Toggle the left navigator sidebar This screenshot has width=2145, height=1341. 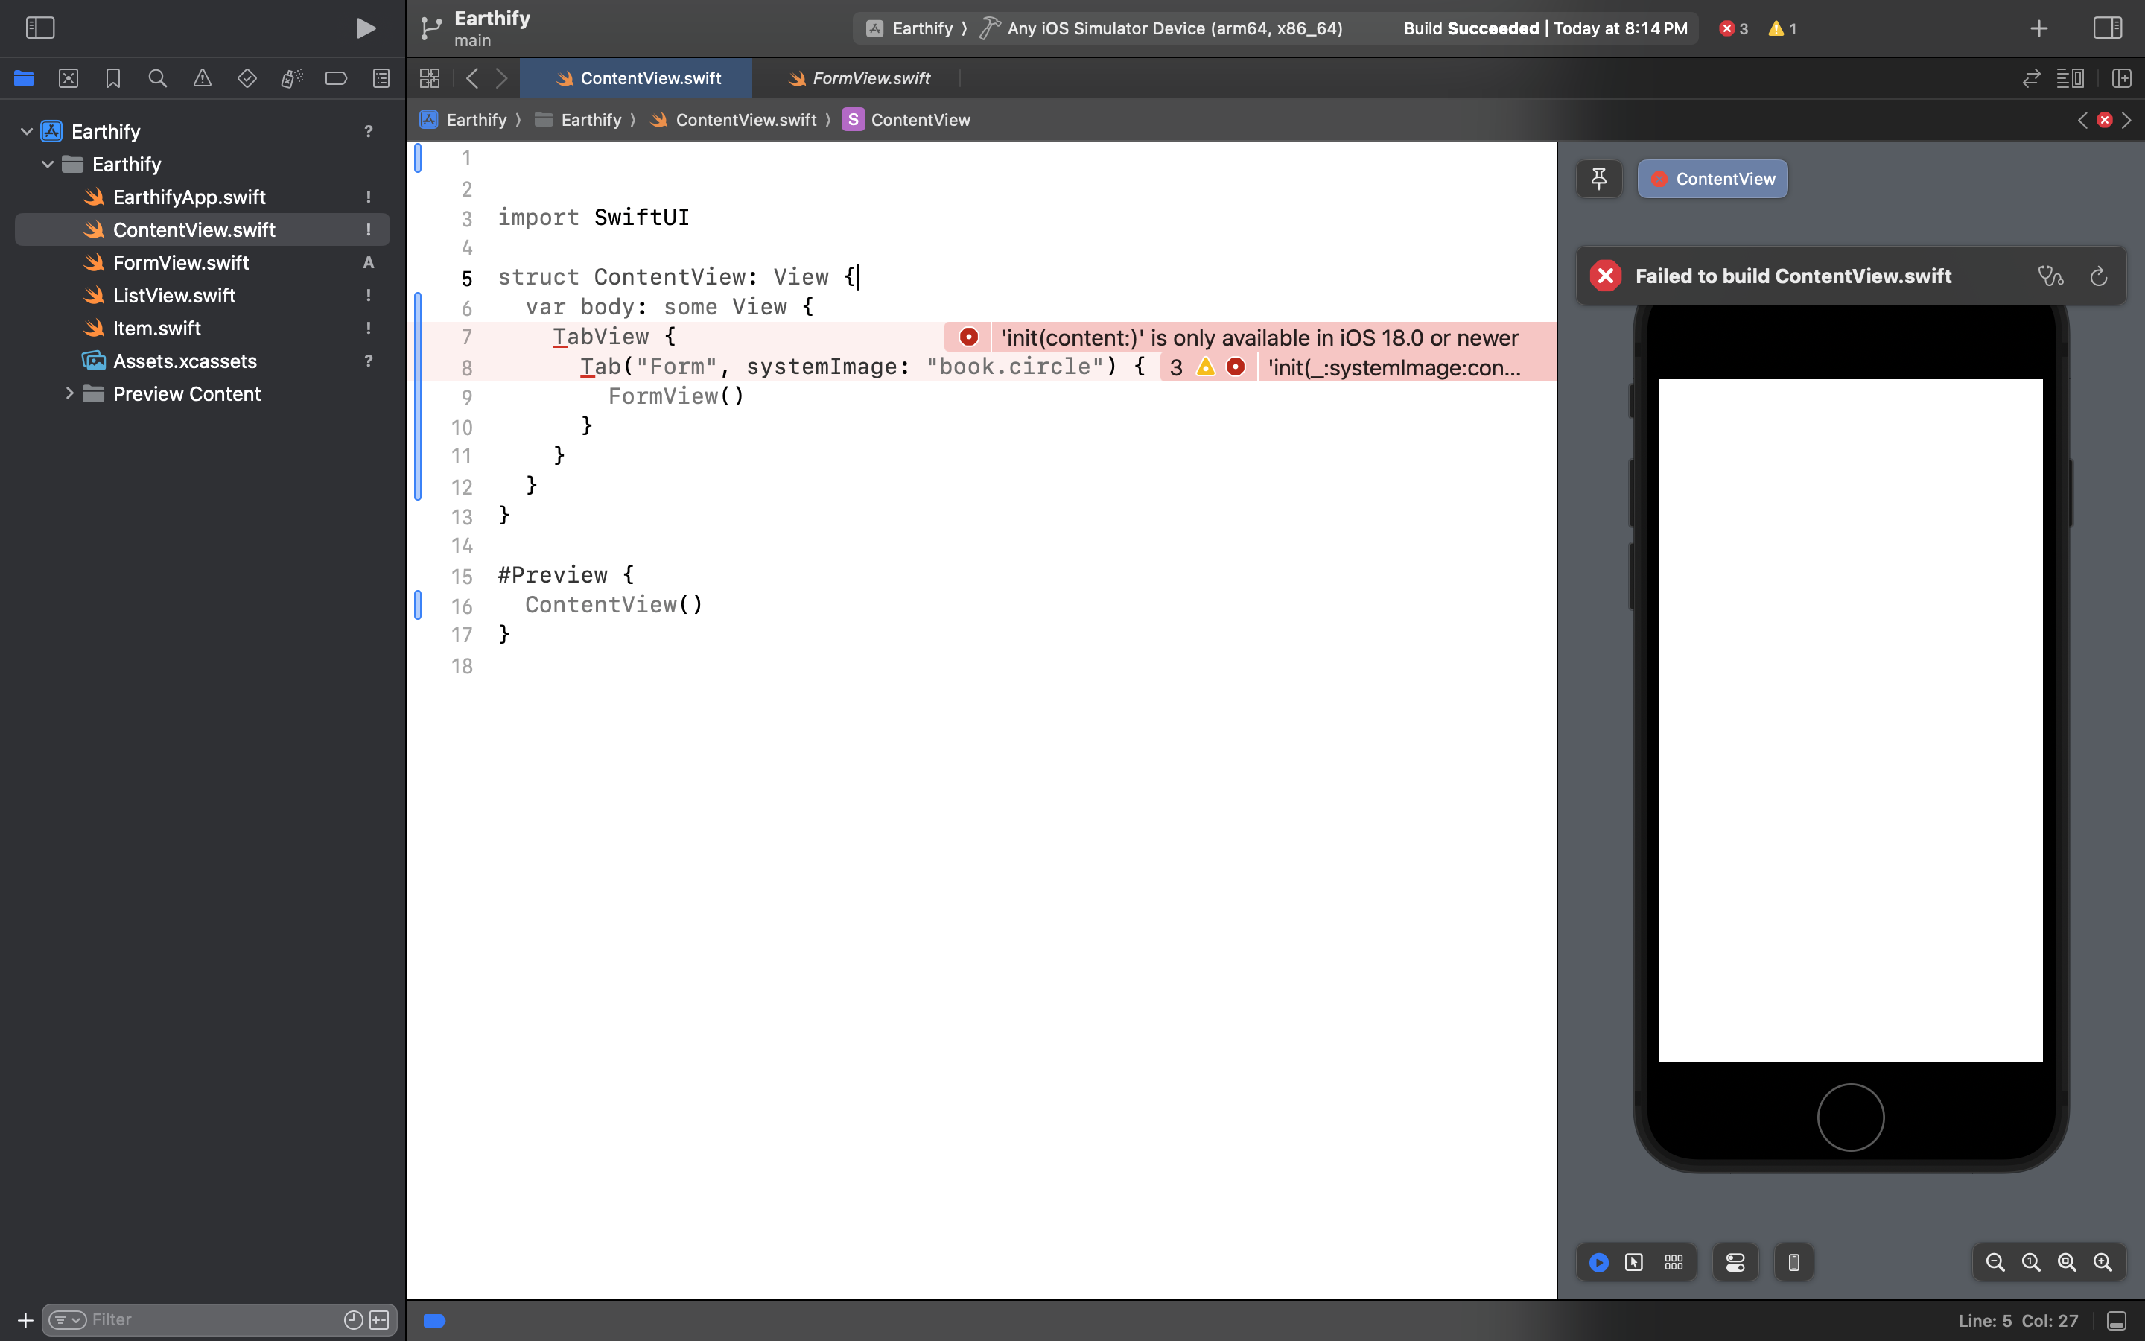pyautogui.click(x=40, y=28)
